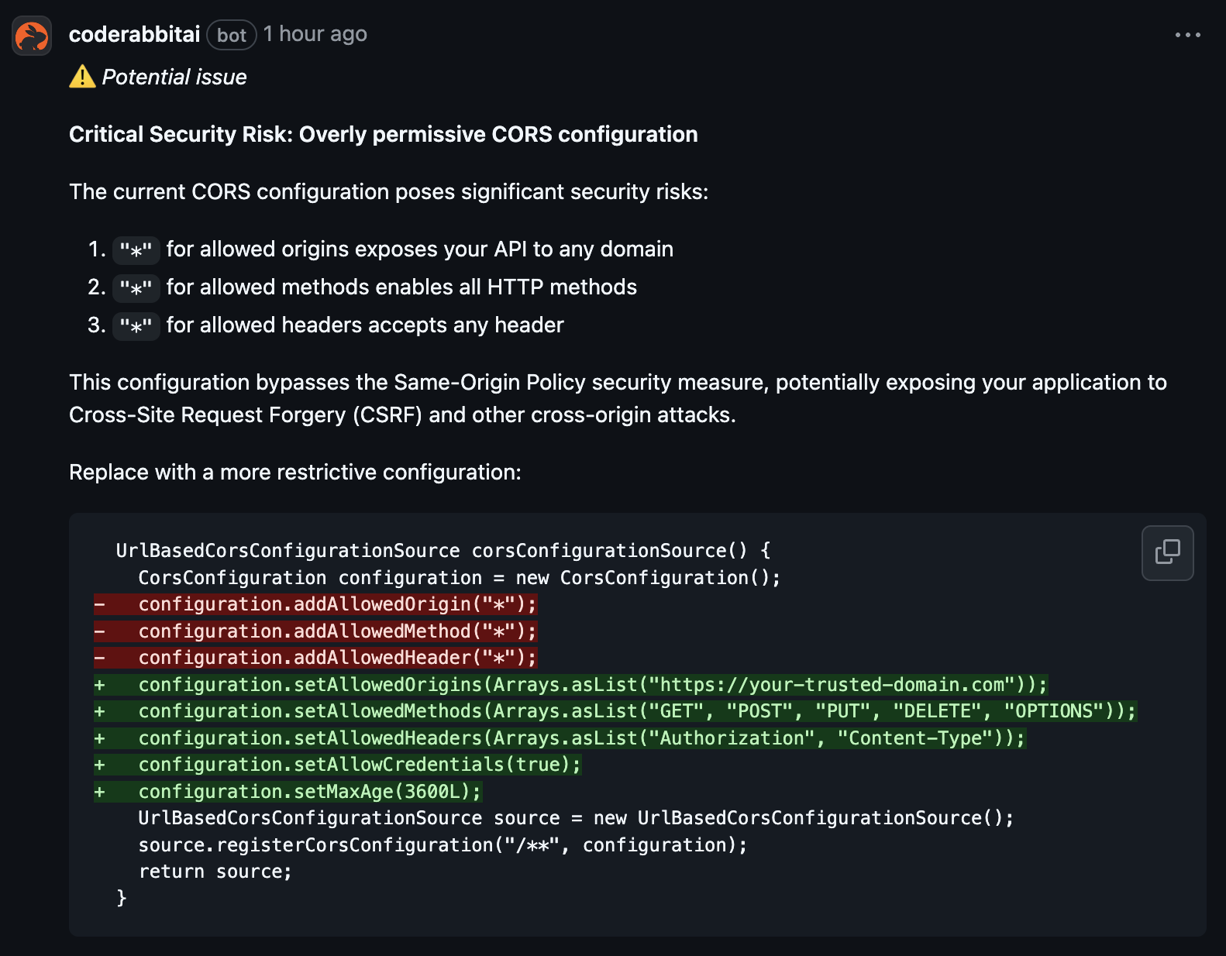Click the Critical Security Risk heading
Viewport: 1226px width, 956px height.
point(383,134)
